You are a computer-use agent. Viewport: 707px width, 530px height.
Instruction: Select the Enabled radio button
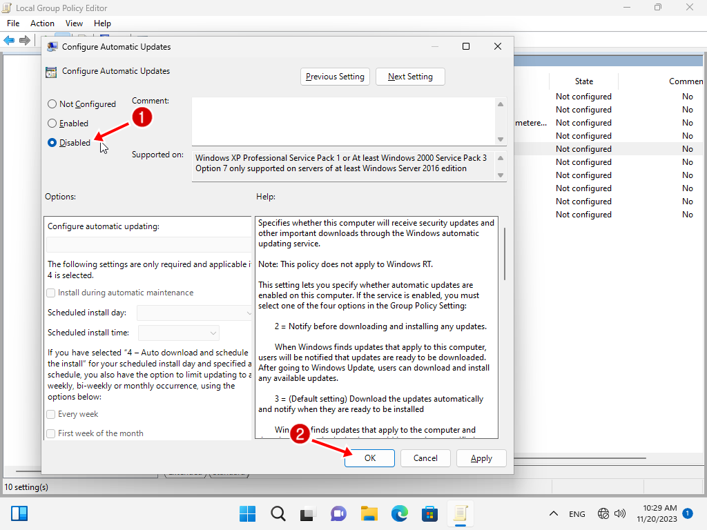click(x=52, y=124)
